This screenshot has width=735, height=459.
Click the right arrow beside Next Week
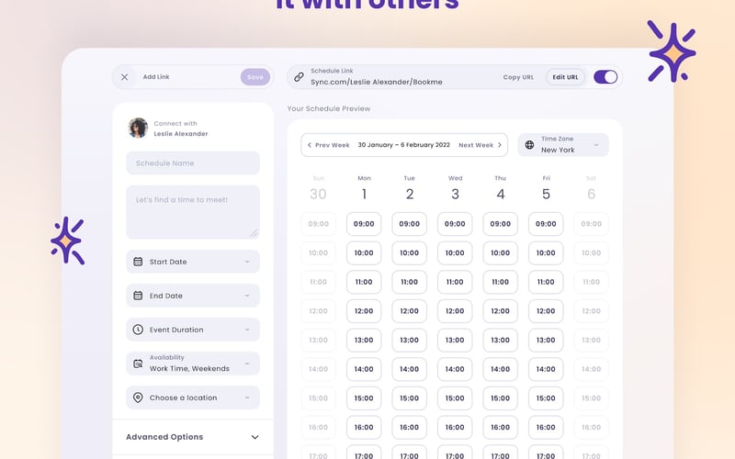500,145
